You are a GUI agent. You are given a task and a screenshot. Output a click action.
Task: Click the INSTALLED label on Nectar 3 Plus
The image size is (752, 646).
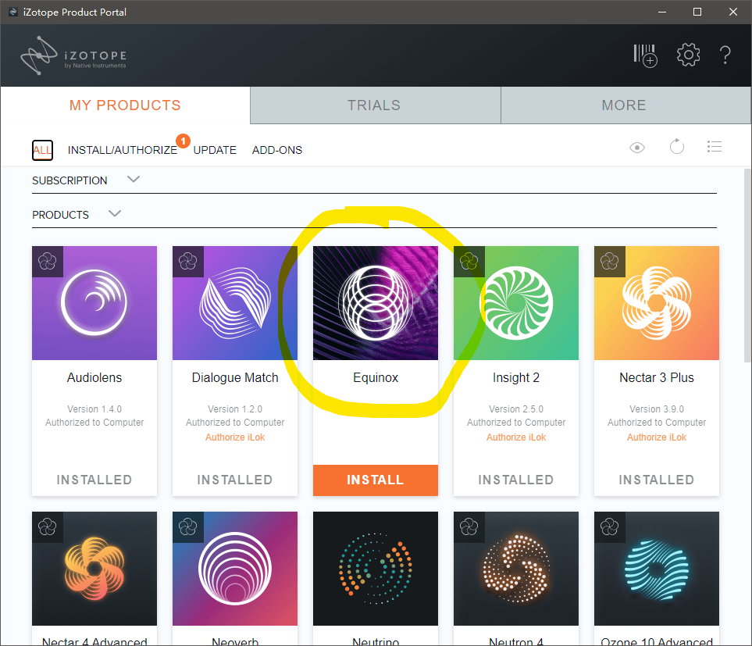coord(657,480)
